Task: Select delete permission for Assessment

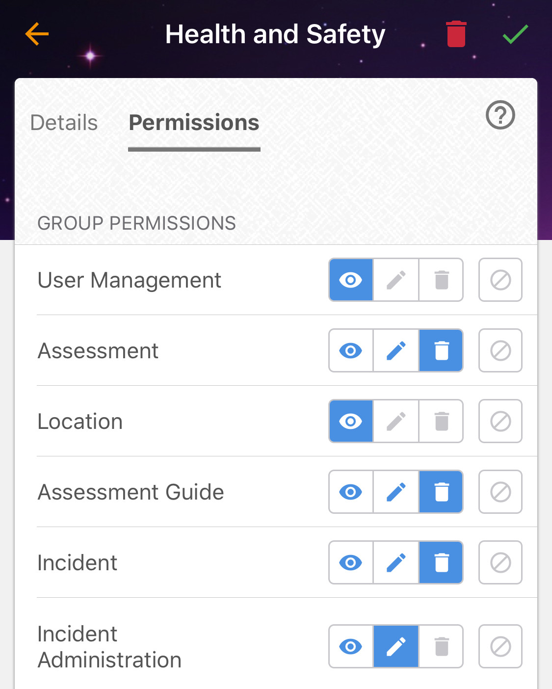Action: coord(442,350)
